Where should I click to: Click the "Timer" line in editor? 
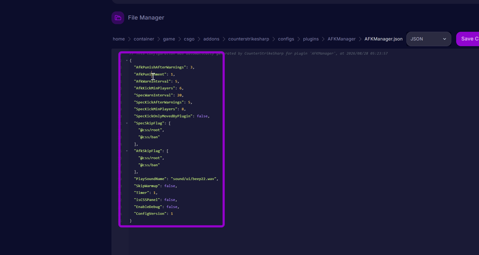click(146, 193)
